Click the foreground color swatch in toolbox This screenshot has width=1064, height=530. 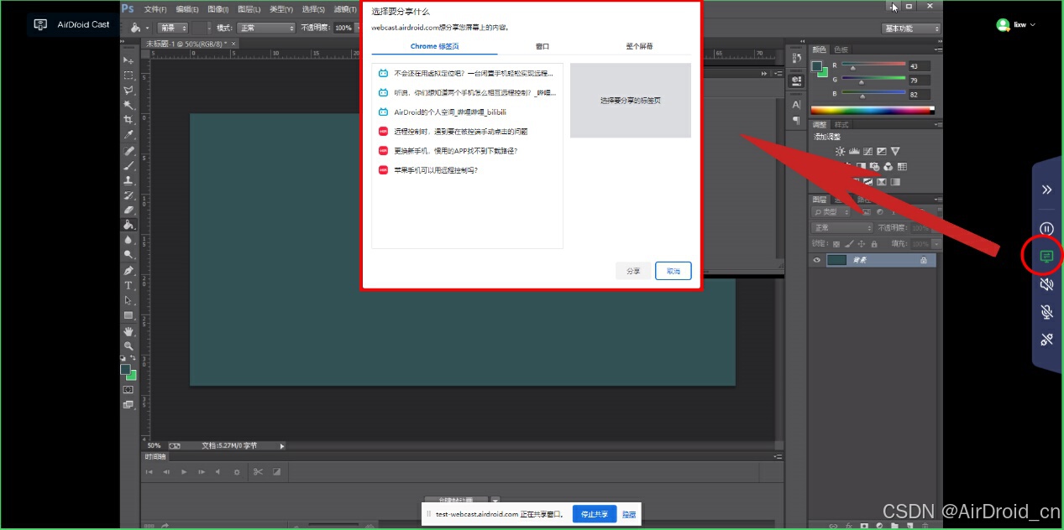125,369
